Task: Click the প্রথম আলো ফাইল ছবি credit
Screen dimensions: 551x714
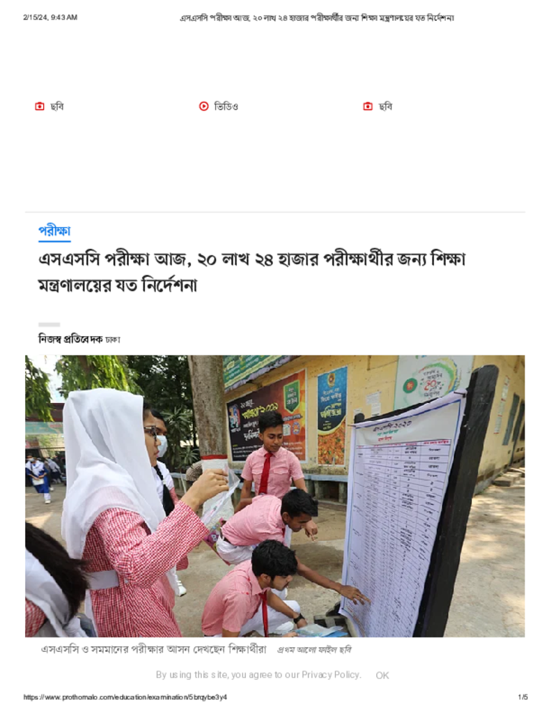Action: tap(314, 650)
